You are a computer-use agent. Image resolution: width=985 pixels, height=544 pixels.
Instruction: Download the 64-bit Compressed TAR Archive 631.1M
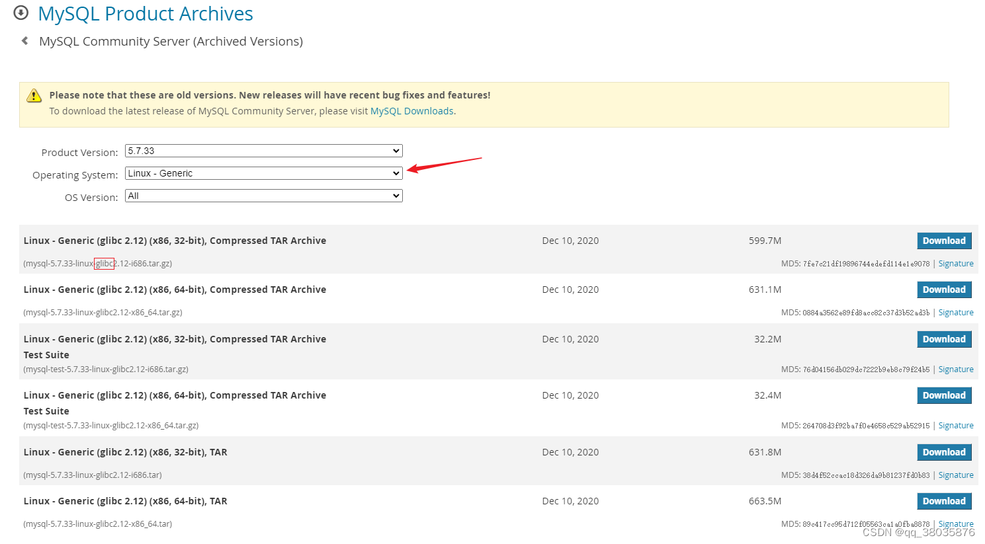(943, 290)
